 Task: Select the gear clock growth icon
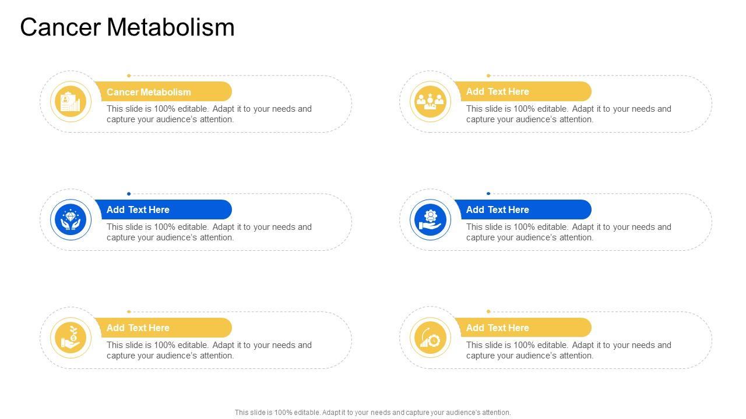pyautogui.click(x=430, y=338)
